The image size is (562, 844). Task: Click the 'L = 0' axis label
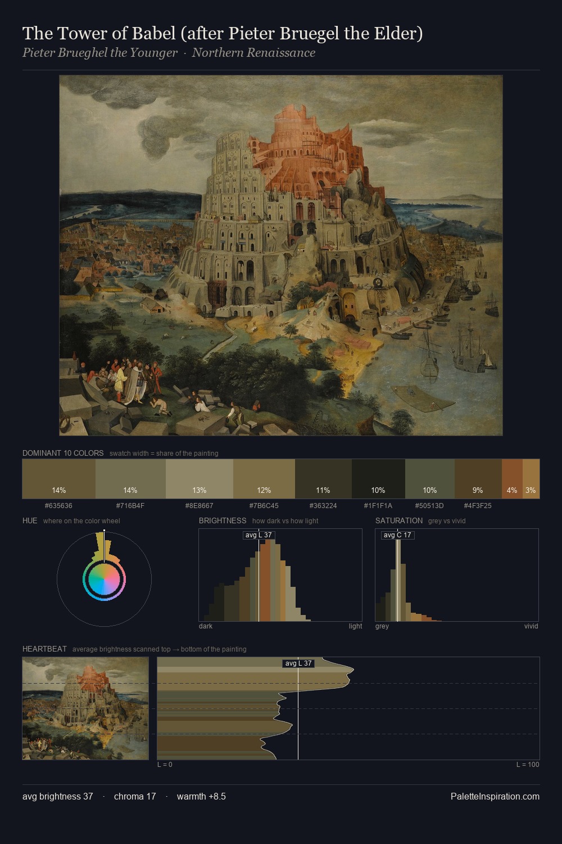[x=165, y=765]
